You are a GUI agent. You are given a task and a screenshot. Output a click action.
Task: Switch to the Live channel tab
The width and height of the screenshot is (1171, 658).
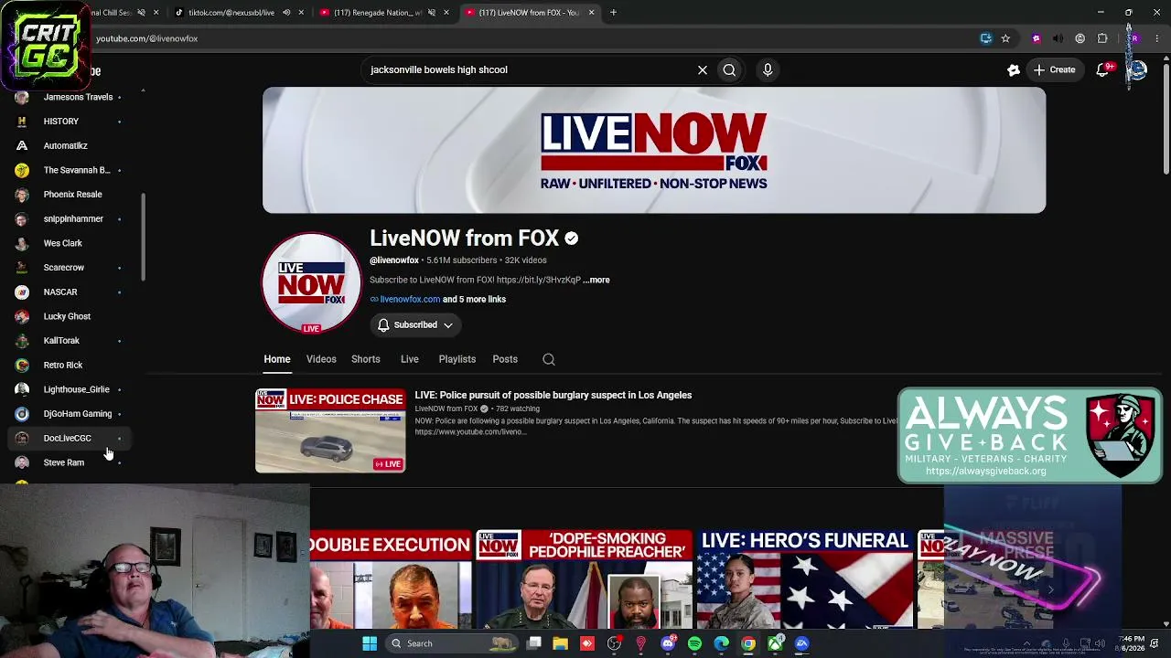tap(409, 359)
